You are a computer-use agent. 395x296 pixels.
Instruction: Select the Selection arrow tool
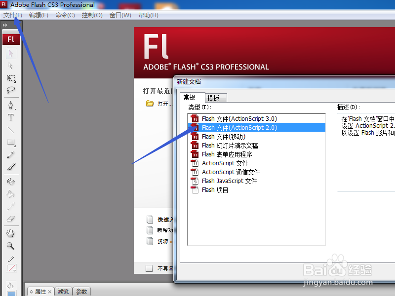click(x=11, y=53)
